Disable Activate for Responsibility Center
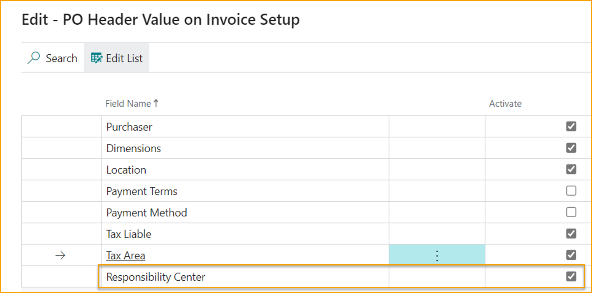The width and height of the screenshot is (592, 293). (571, 276)
